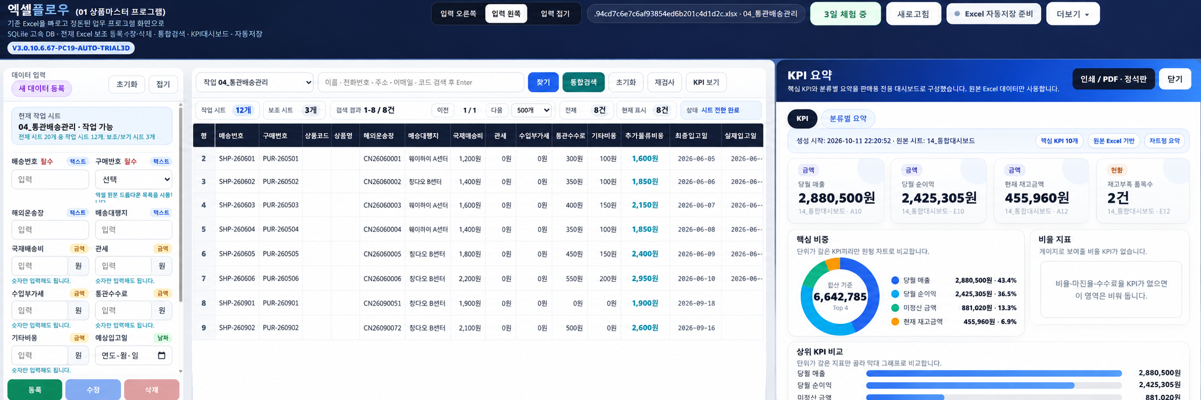Click the 3일 체험 중 trial button
Image resolution: width=1201 pixels, height=400 pixels.
click(x=845, y=14)
